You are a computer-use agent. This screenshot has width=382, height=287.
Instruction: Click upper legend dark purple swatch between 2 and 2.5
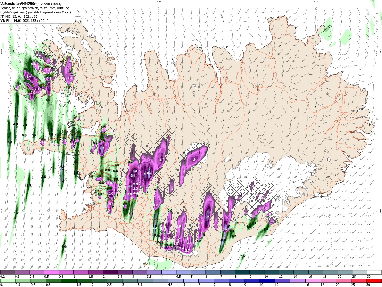click(x=110, y=272)
